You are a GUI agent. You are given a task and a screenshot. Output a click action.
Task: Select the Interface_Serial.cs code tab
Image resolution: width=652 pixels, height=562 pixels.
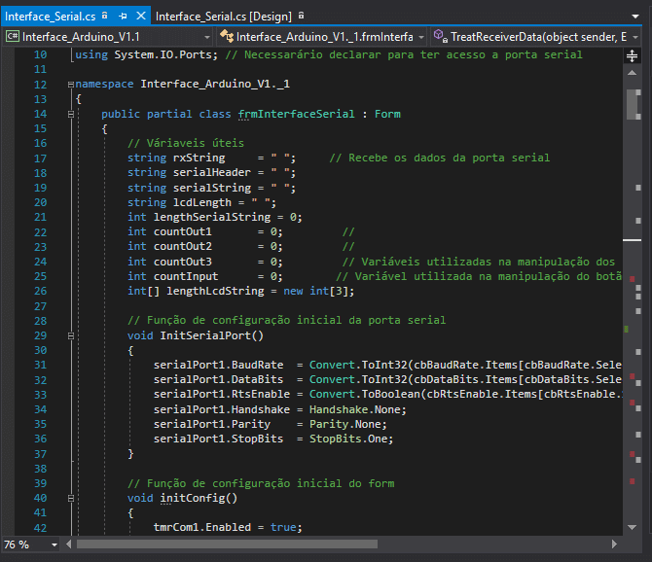click(50, 17)
